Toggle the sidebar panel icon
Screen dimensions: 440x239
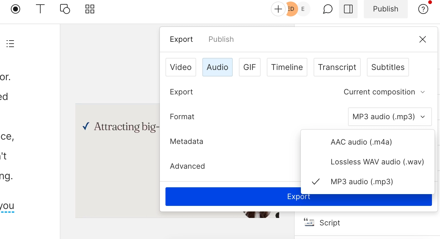(348, 9)
